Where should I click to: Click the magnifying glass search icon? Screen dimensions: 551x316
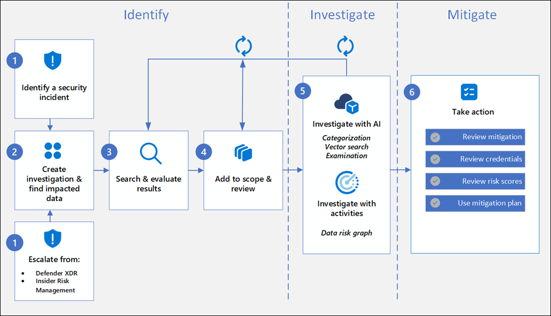point(150,153)
